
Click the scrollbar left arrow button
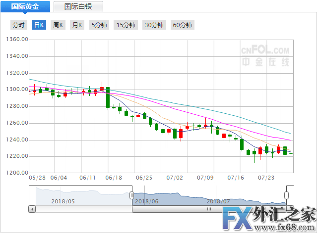tap(32, 209)
